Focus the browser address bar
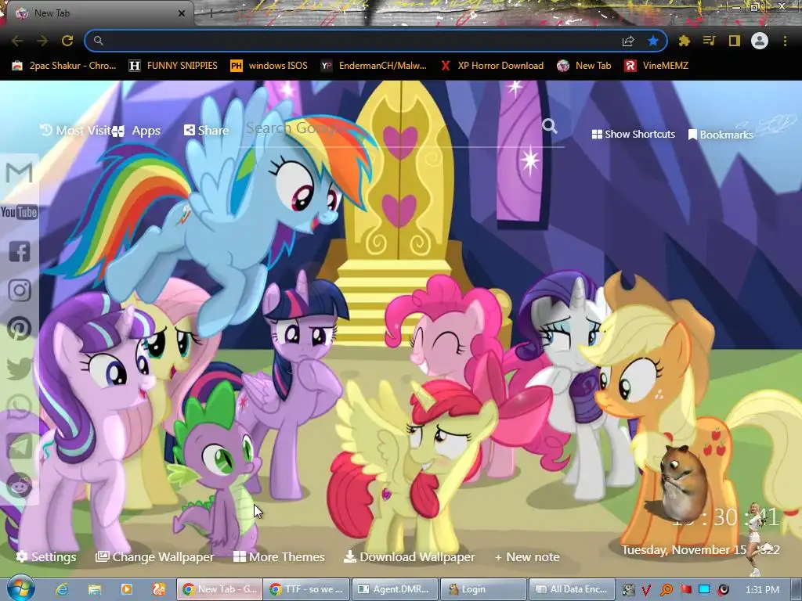The height and width of the screenshot is (601, 802). (358, 41)
